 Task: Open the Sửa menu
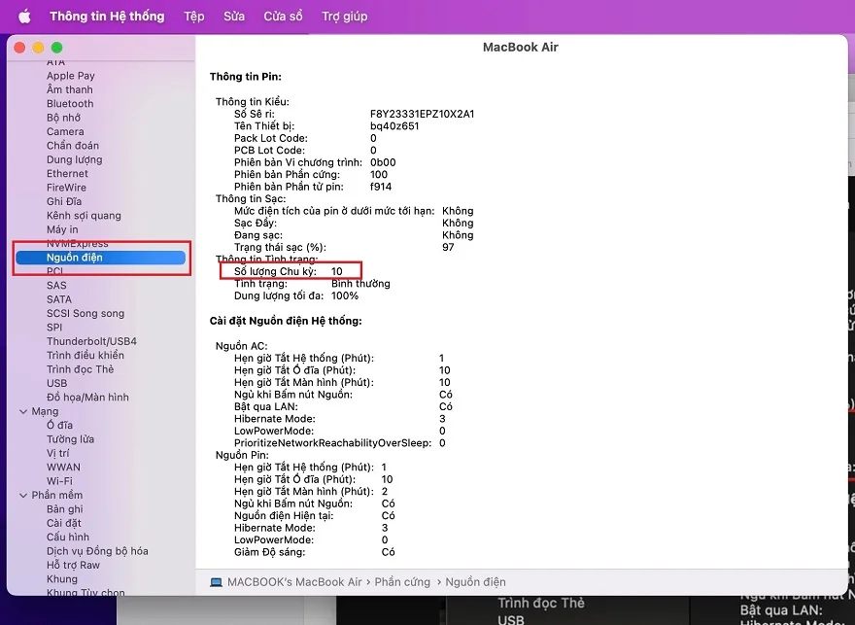click(234, 17)
